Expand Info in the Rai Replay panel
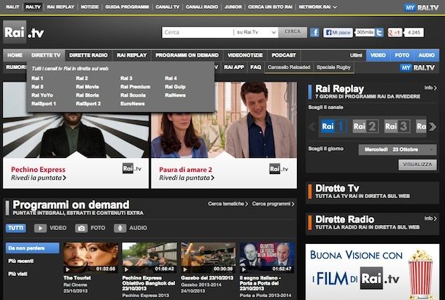Image resolution: width=445 pixels, height=300 pixels. pyautogui.click(x=430, y=88)
